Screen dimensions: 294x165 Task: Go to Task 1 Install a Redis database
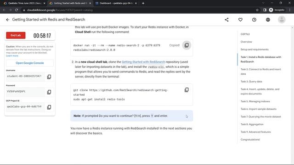[261, 59]
